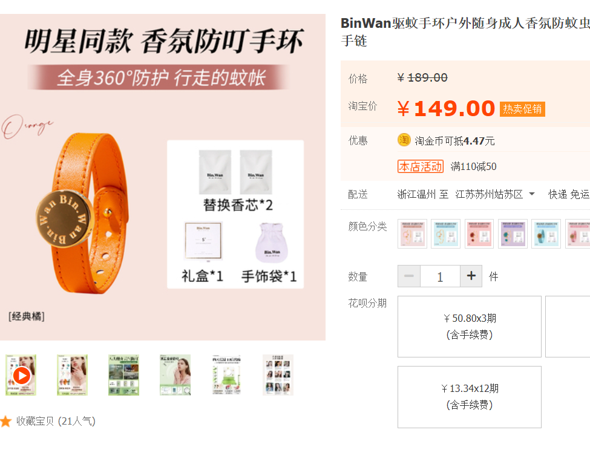Choose the fifth teal color variant
Viewport: 590px width, 450px height.
coord(546,233)
